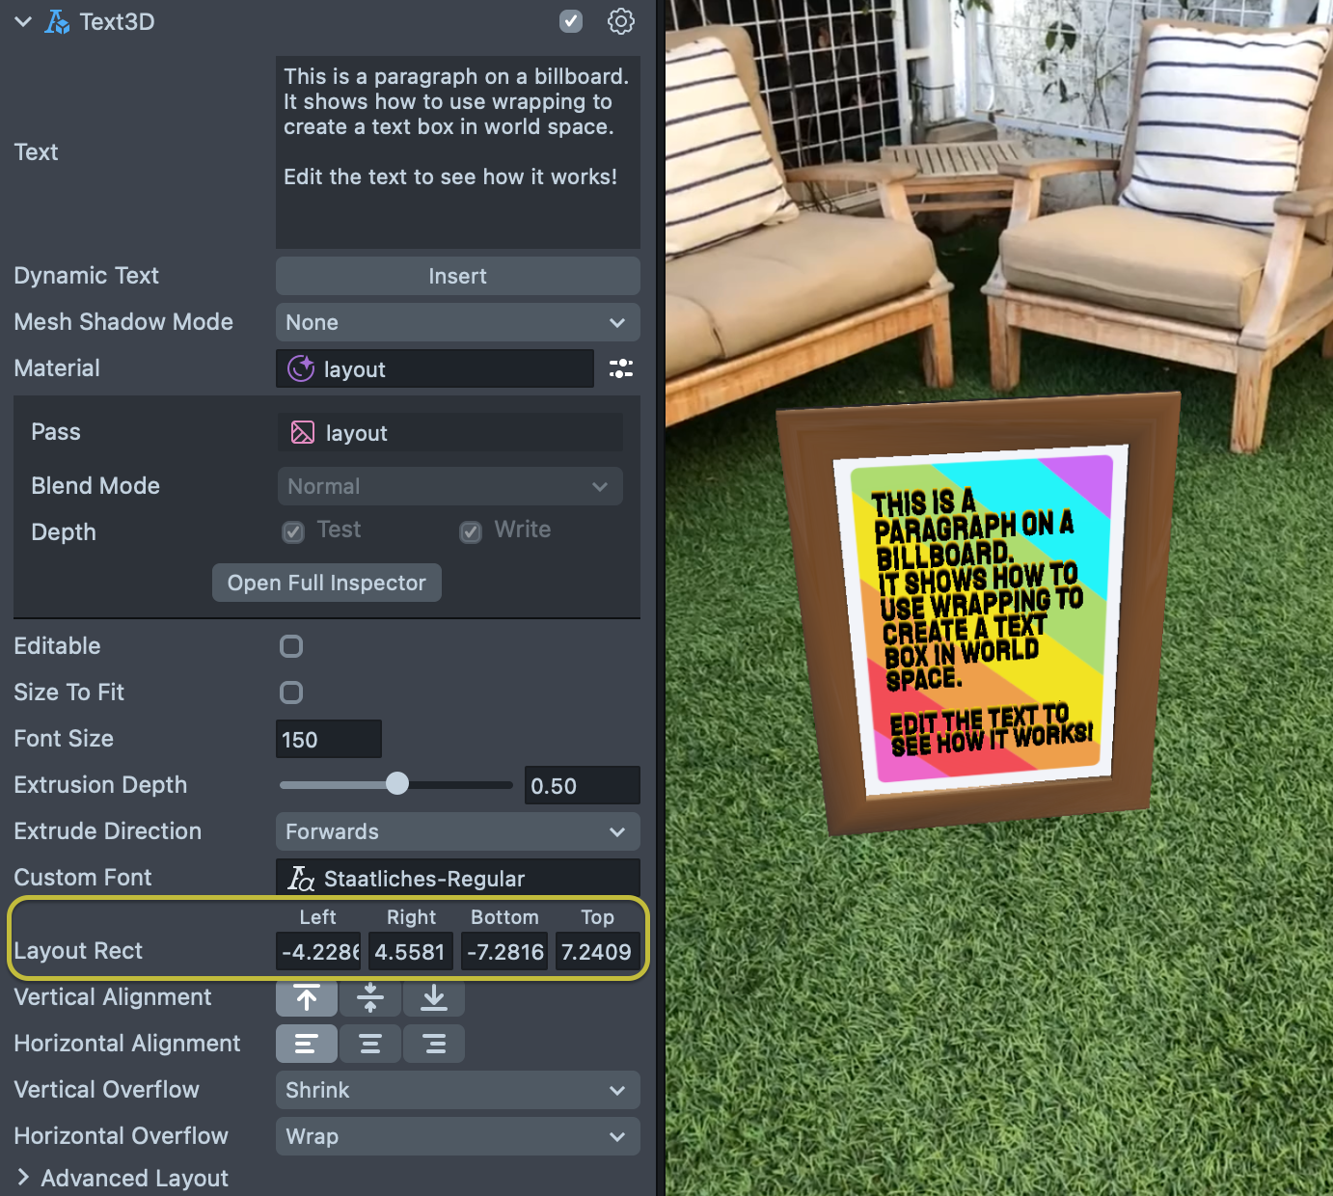Select left horizontal alignment
Screen dimensions: 1333x1196
tap(307, 1044)
